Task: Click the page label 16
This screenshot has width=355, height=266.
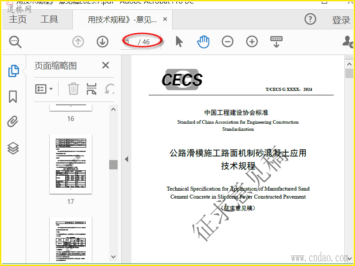Action: point(71,118)
